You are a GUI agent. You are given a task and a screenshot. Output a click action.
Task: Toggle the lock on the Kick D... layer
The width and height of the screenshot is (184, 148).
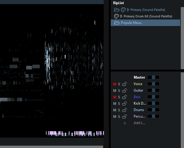125,103
